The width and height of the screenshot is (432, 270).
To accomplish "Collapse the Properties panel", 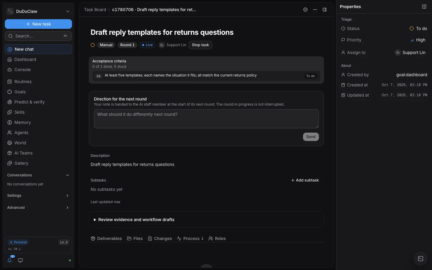I will [424, 7].
